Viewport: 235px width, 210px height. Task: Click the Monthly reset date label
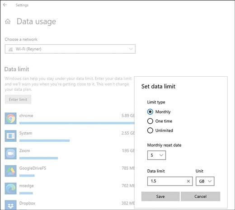point(164,145)
